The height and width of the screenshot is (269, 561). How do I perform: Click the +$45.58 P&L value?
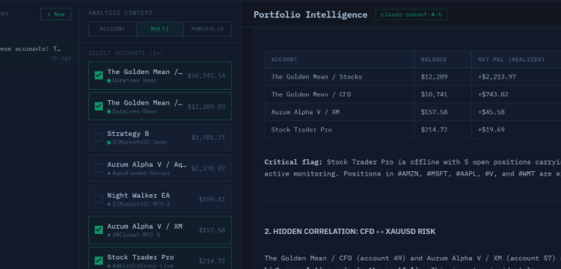click(491, 112)
